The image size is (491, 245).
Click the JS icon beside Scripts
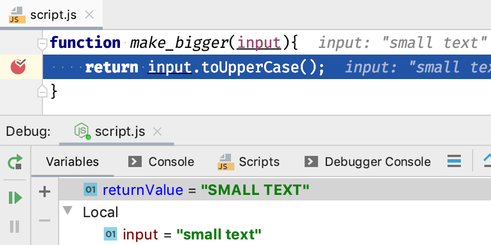click(226, 162)
